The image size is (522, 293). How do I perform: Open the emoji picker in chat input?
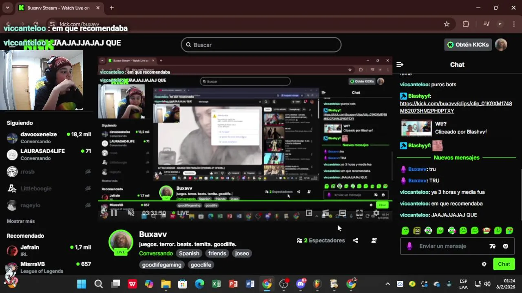pyautogui.click(x=506, y=246)
